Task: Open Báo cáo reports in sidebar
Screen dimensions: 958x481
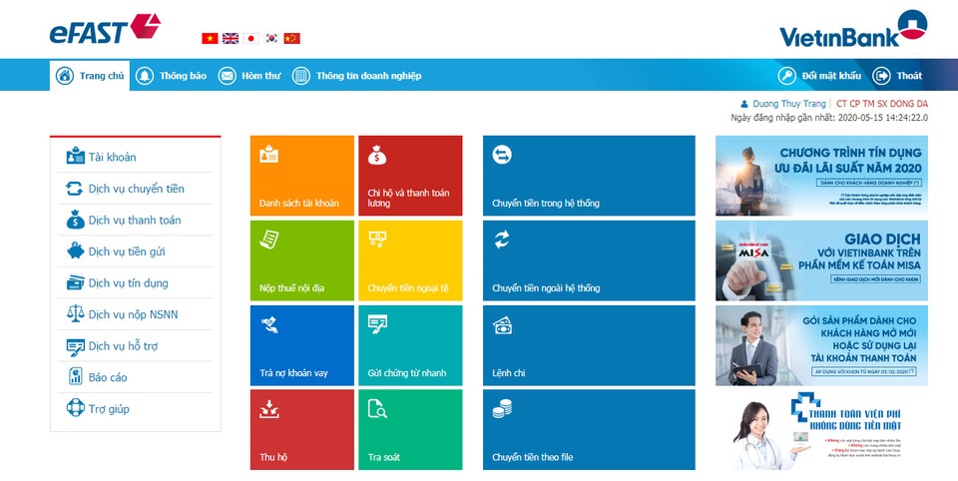Action: (x=136, y=377)
